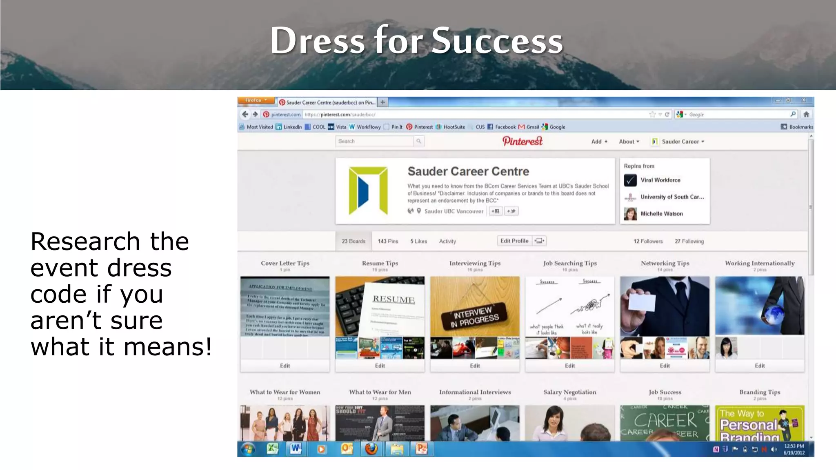Click the clock in the system tray

click(794, 449)
